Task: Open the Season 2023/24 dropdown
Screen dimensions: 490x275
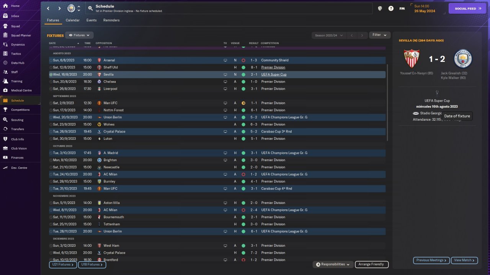Action: [x=329, y=36]
